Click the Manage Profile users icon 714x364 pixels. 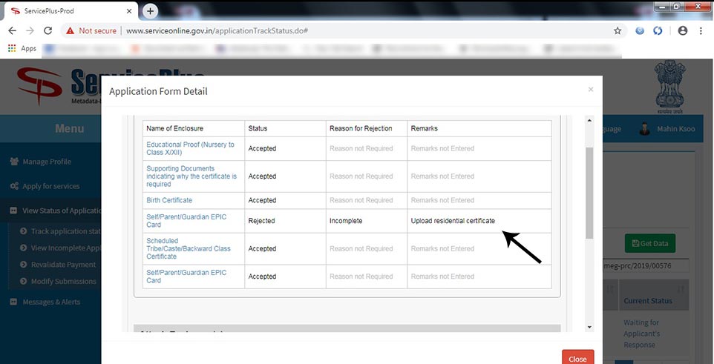[x=14, y=162]
